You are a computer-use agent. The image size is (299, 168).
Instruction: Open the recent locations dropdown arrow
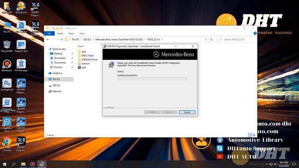pos(58,40)
